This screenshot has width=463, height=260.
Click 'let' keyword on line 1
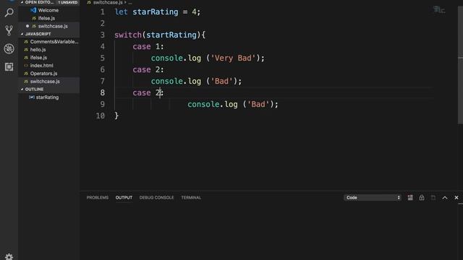pos(121,12)
